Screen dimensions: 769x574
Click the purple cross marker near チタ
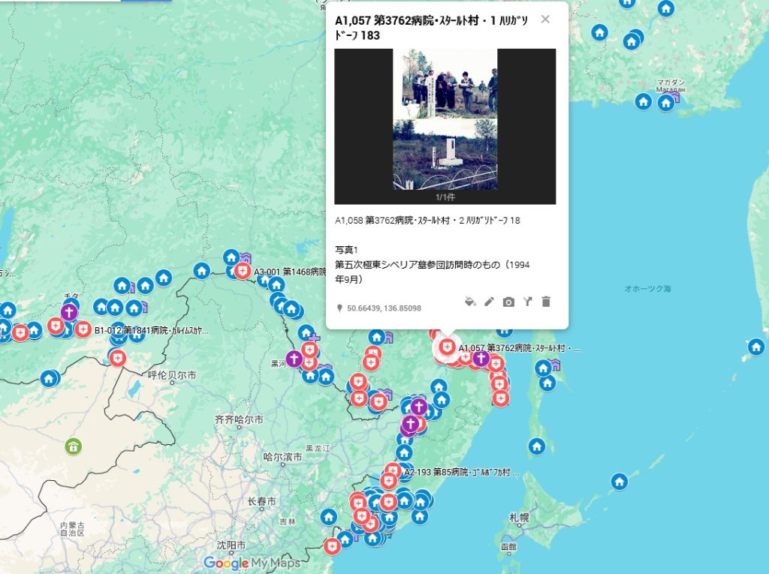[x=69, y=312]
